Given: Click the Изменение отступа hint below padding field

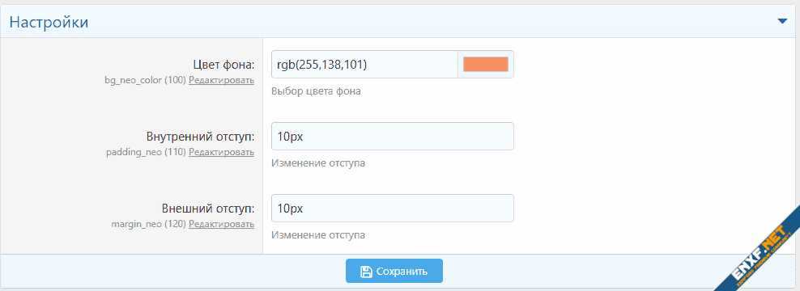Looking at the screenshot, I should click(x=318, y=163).
